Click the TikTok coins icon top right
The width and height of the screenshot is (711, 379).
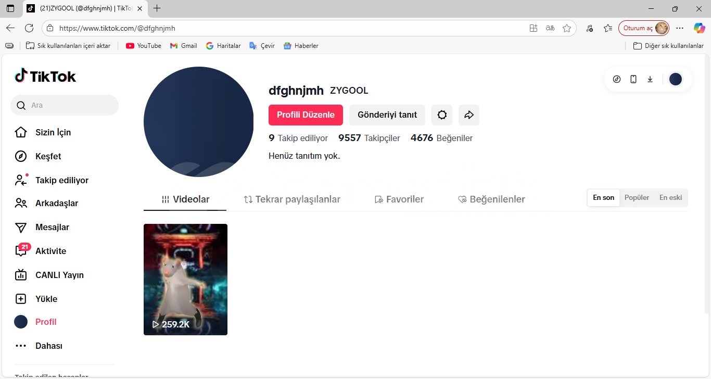(617, 79)
